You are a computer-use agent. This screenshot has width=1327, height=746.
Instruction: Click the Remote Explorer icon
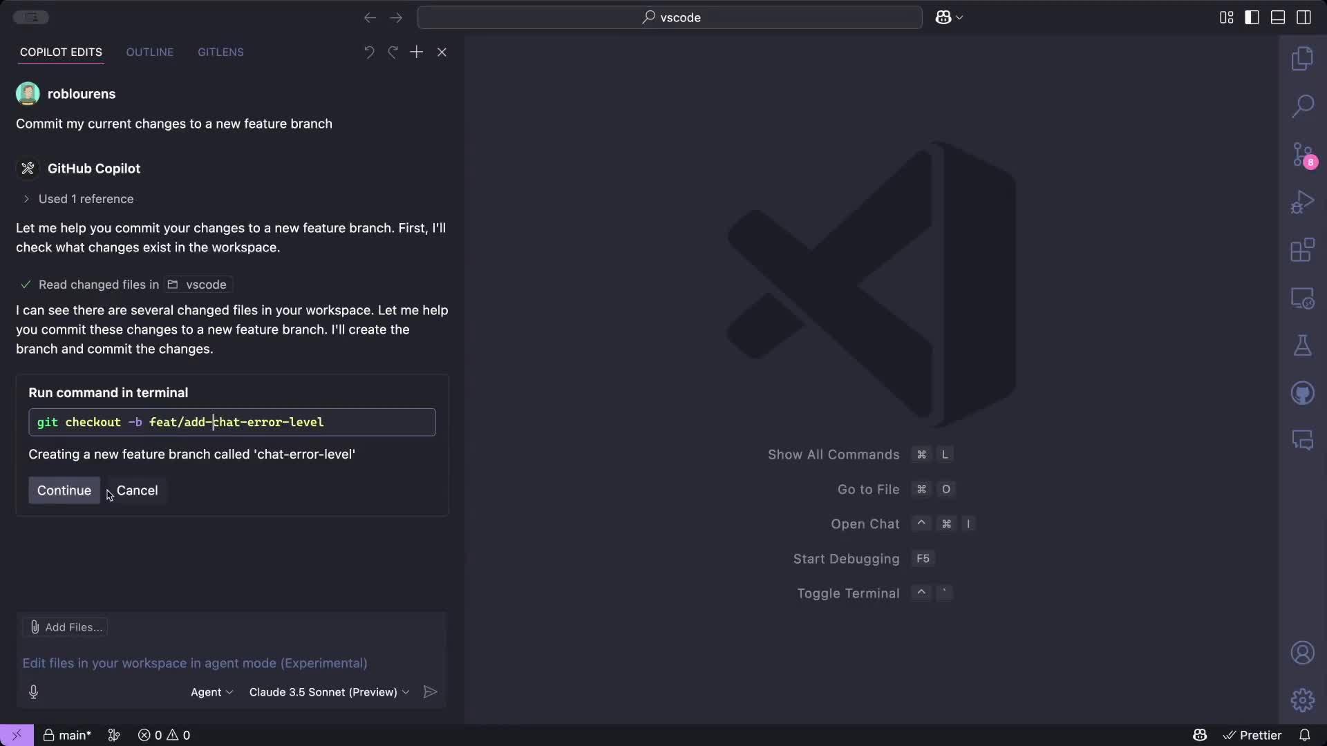coord(1304,298)
